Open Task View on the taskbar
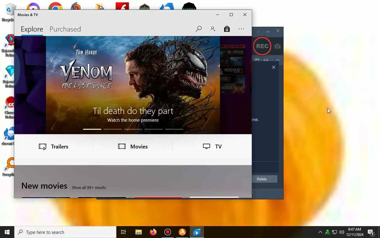This screenshot has width=380, height=238. coord(123,232)
